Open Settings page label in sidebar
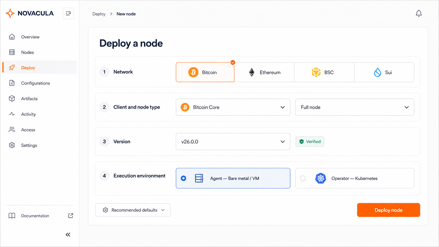 29,145
